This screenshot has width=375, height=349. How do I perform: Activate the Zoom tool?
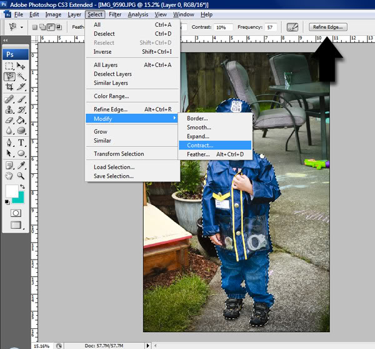pos(21,176)
